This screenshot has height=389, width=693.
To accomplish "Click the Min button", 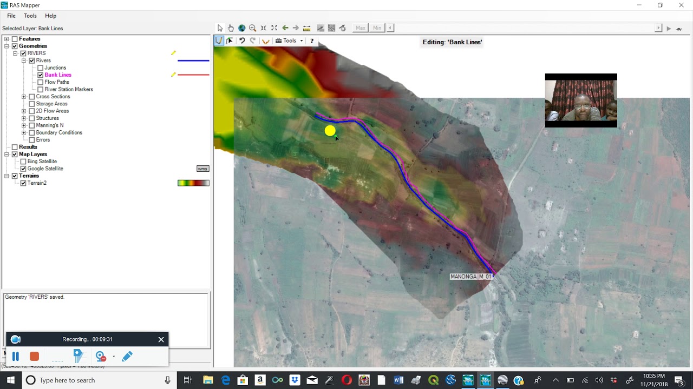I will [x=377, y=28].
